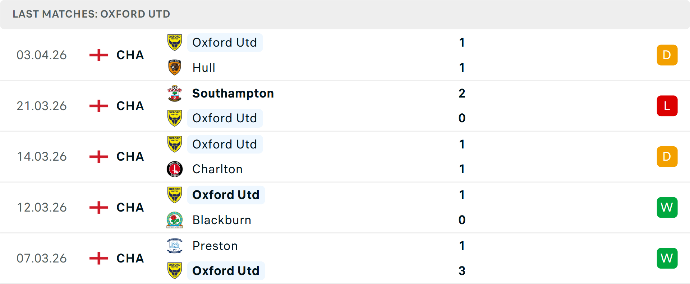Viewport: 690px width, 284px height.
Task: Click the W badge on Preston match
Action: point(667,258)
